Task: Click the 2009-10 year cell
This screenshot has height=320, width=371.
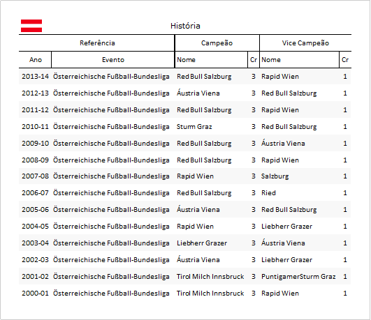Action: click(x=35, y=144)
